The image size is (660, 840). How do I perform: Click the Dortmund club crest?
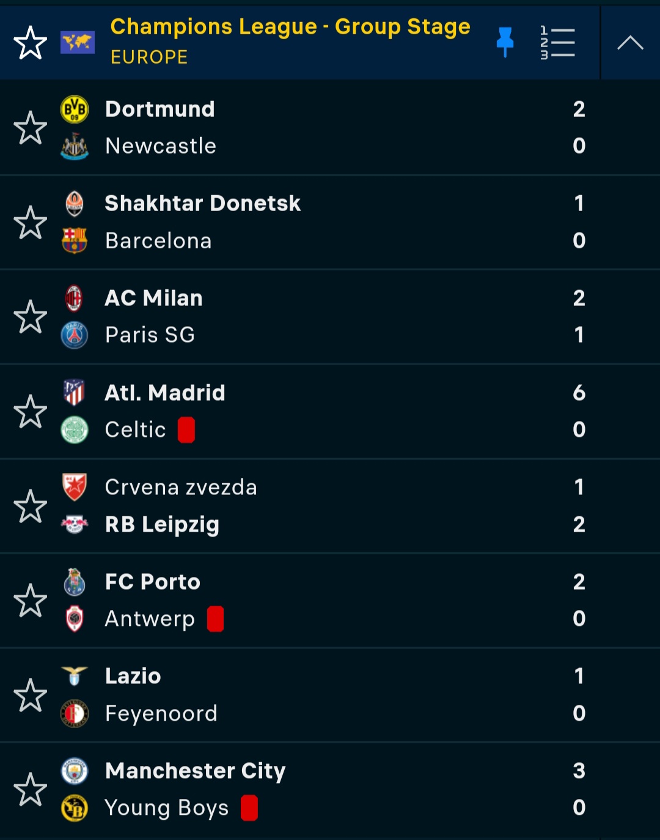75,110
